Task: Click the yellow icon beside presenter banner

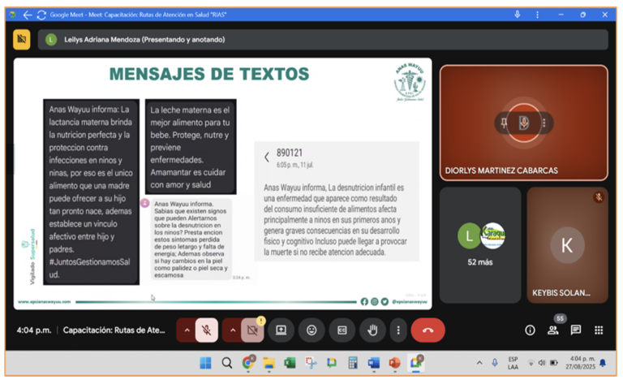Action: [22, 39]
